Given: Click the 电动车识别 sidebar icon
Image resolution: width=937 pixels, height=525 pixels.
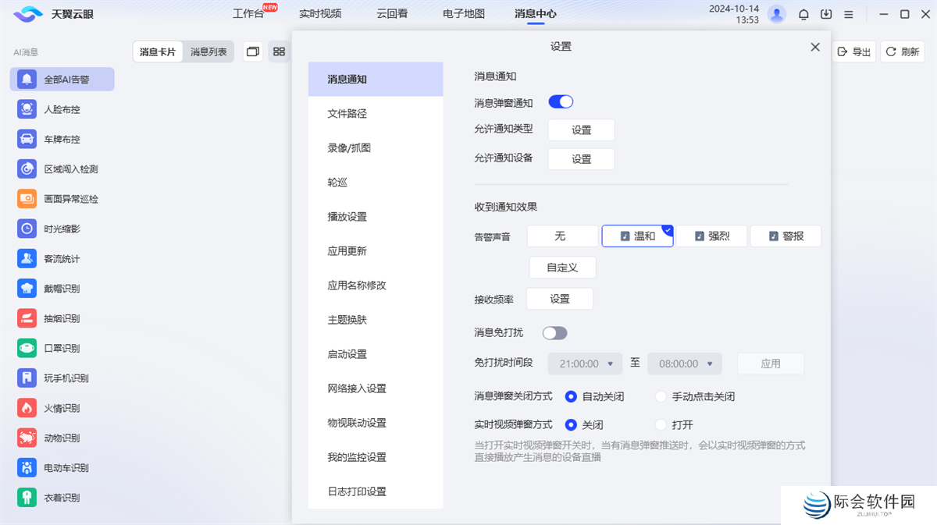Looking at the screenshot, I should point(26,467).
